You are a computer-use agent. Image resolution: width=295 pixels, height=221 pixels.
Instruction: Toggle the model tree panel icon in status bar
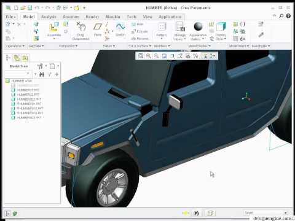(7, 214)
